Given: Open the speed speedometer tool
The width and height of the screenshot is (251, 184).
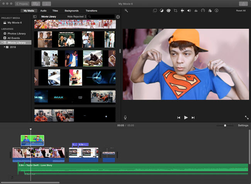Looking at the screenshot, I should tap(203, 11).
